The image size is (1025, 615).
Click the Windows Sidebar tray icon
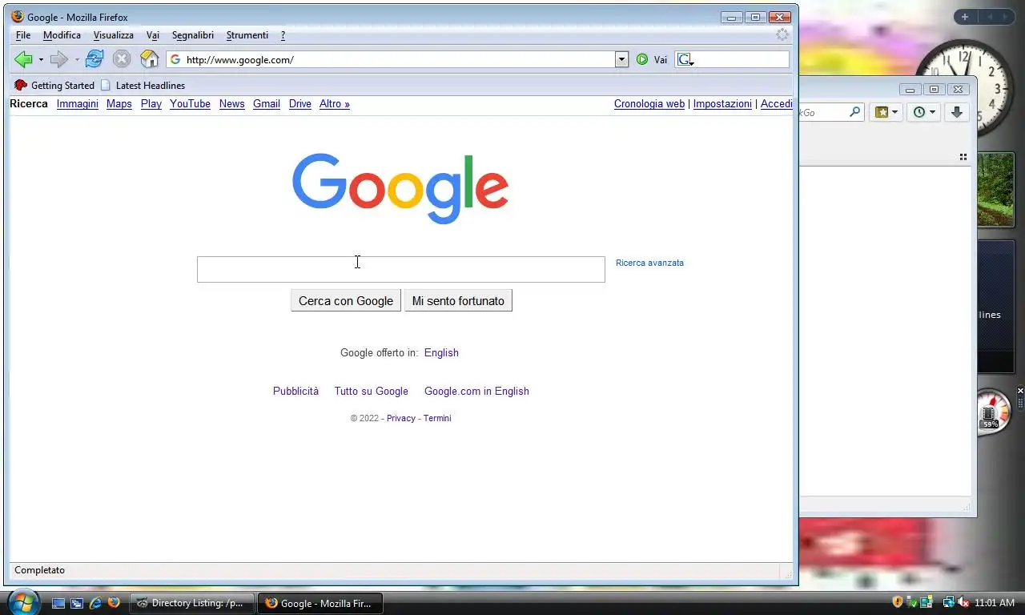[927, 602]
